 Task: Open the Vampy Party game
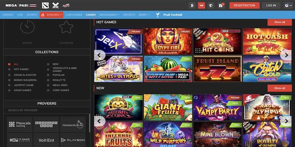(x=218, y=107)
